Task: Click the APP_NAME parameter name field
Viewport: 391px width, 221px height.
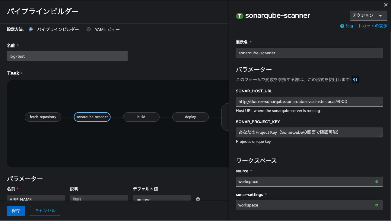Action: pyautogui.click(x=36, y=198)
